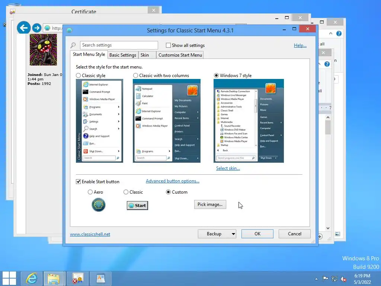The width and height of the screenshot is (381, 286).
Task: Click the Windows 7 style menu preview
Action: tap(249, 121)
